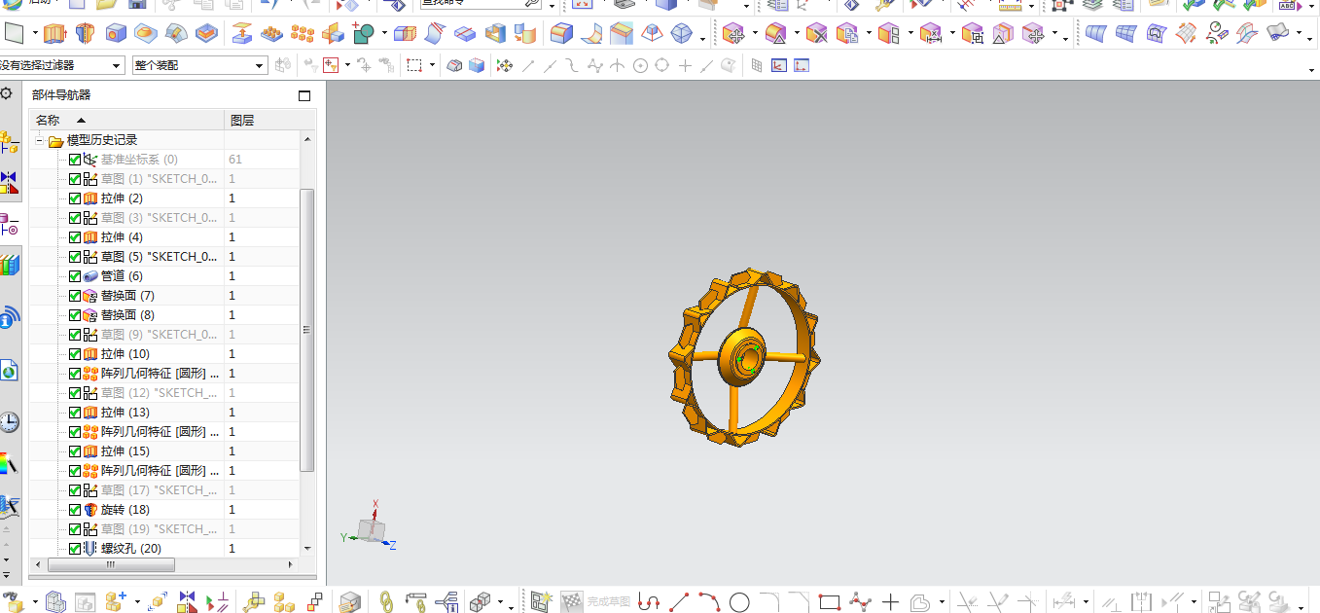Select the Extrude tool in feature toolbar
The width and height of the screenshot is (1320, 613).
[x=54, y=35]
